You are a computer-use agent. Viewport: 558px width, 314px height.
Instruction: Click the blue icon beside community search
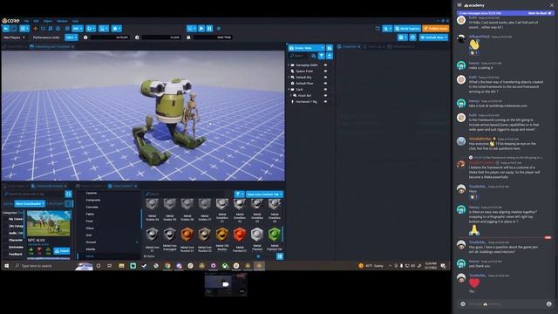68,194
